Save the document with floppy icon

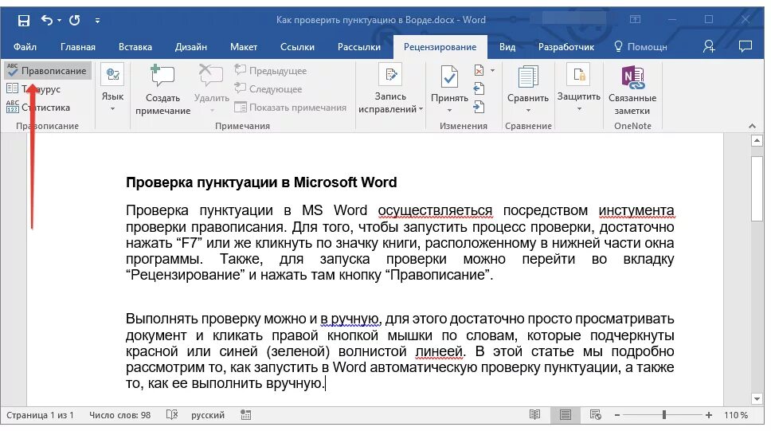coord(24,20)
